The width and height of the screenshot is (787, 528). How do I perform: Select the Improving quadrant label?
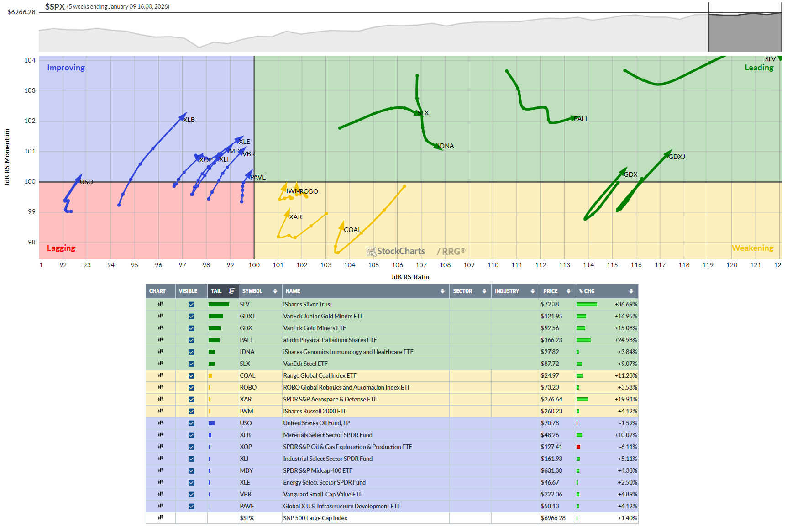pos(66,68)
